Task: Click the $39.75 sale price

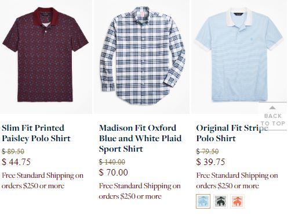Action: click(210, 162)
